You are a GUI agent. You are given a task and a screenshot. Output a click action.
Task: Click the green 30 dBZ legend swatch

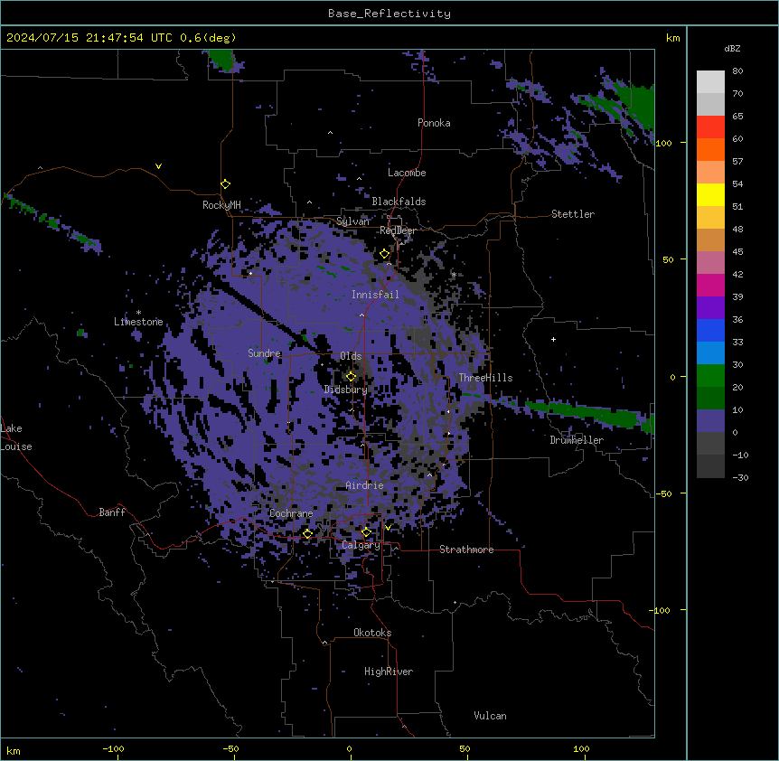pos(710,375)
